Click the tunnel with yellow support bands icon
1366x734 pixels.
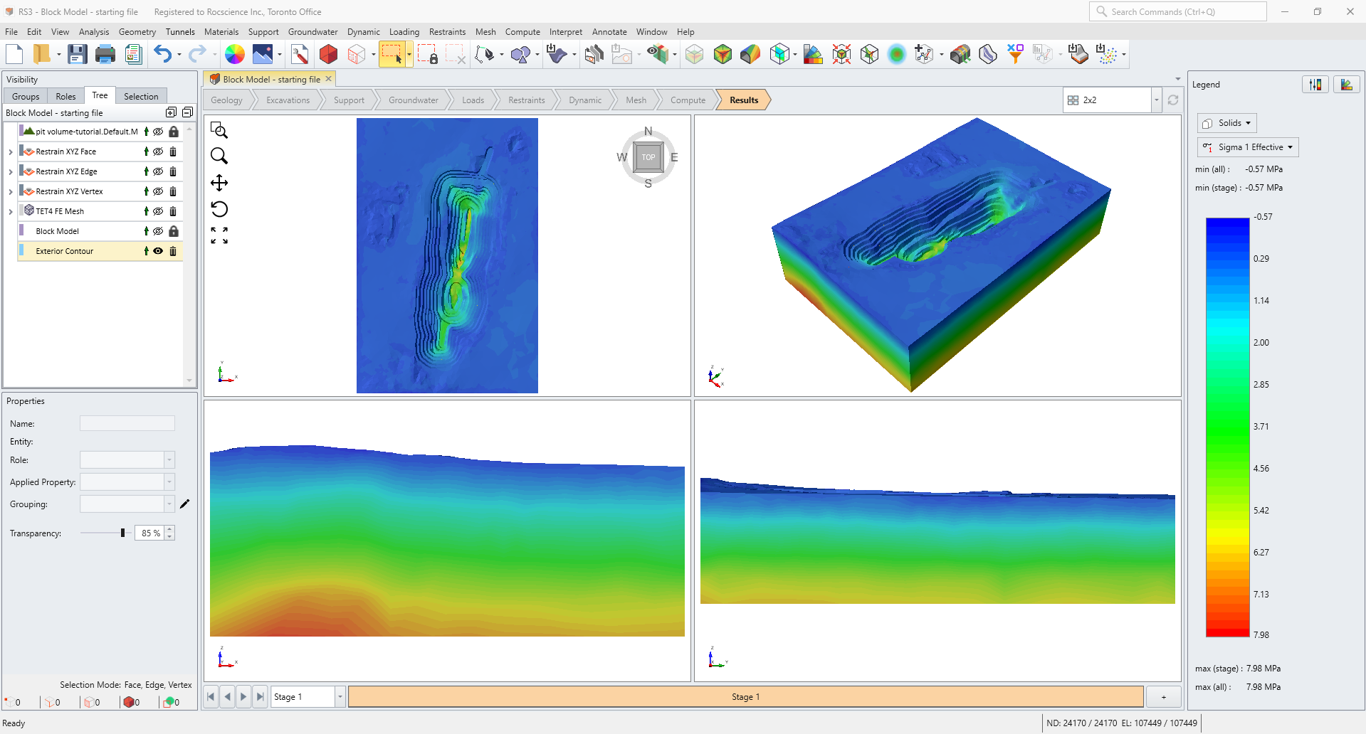click(x=960, y=54)
